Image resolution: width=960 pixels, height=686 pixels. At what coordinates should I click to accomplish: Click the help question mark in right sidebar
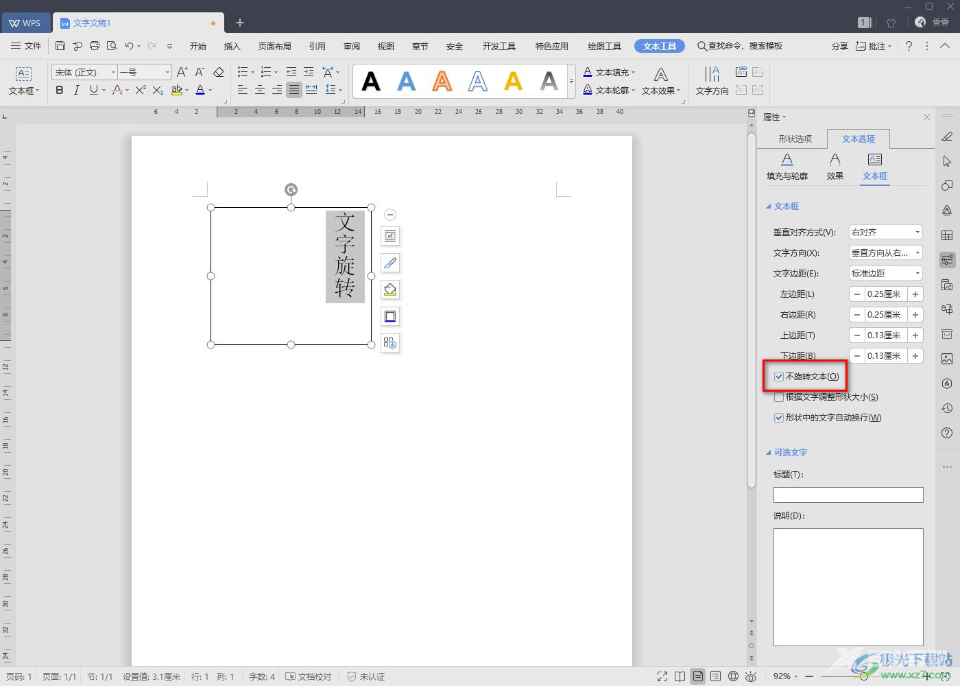pyautogui.click(x=947, y=433)
